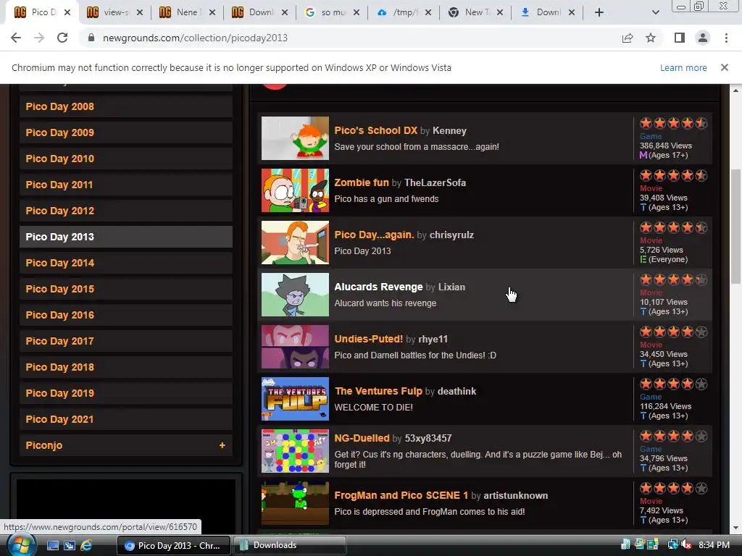This screenshot has height=556, width=742.
Task: Click the muted volume tray icon
Action: pyautogui.click(x=687, y=545)
